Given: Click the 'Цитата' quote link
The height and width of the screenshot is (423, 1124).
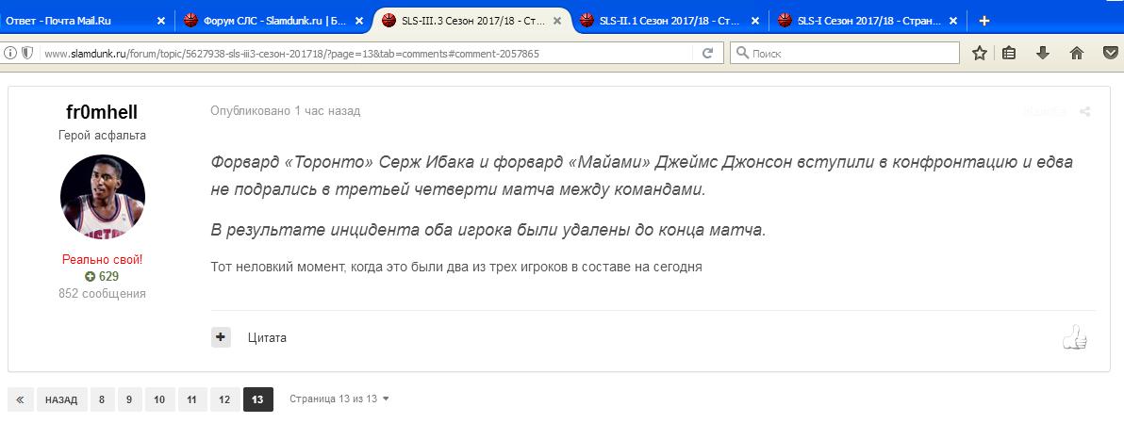Looking at the screenshot, I should point(267,337).
